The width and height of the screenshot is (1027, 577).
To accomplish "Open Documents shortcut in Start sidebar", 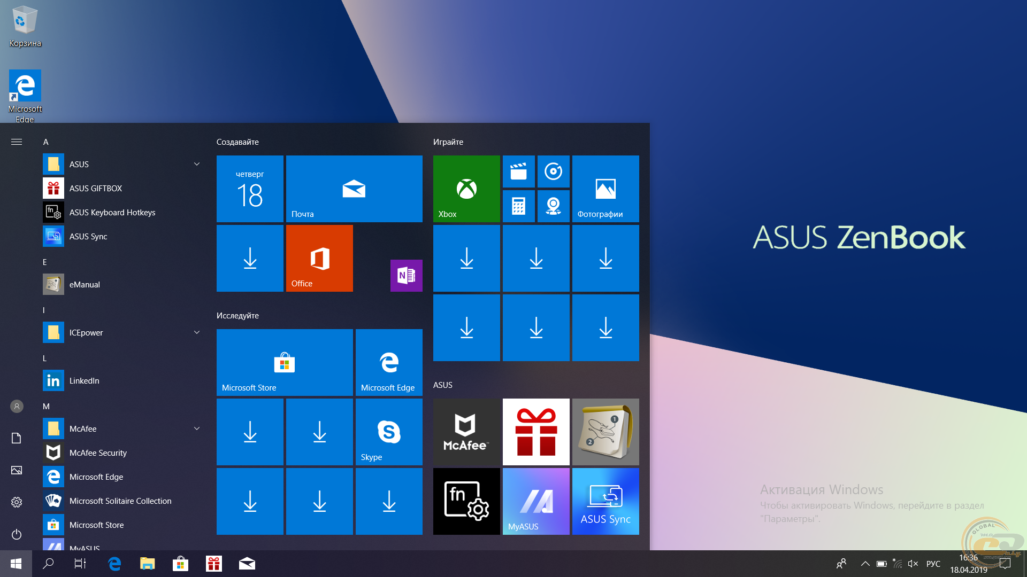I will pos(17,438).
